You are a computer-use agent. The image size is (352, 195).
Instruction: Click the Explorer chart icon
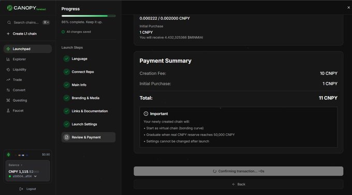tap(8, 59)
